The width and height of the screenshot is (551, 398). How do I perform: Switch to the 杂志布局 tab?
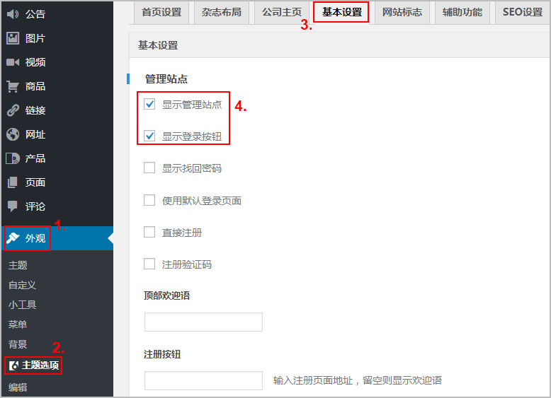222,12
